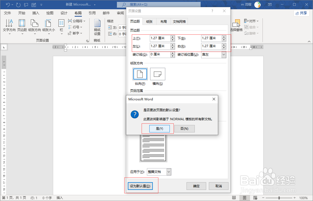This screenshot has width=313, height=201.
Task: Click OK (确定) in Page Setup
Action: tap(196, 186)
